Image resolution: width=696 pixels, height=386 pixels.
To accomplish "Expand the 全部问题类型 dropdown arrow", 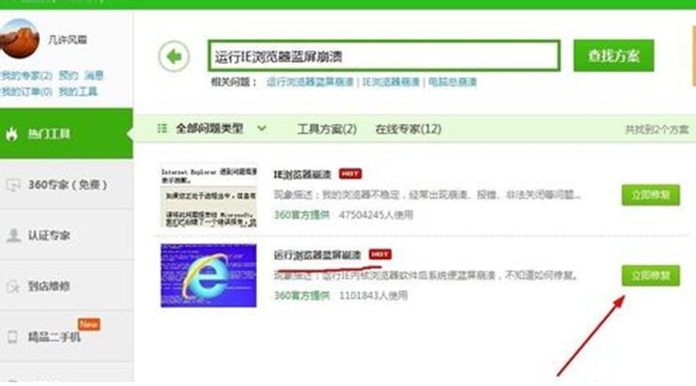I will click(x=262, y=129).
